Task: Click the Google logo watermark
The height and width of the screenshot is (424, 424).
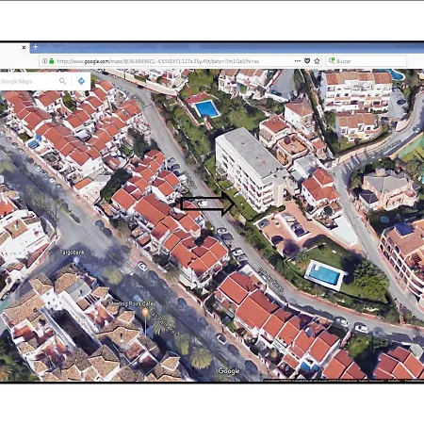Action: pos(229,371)
